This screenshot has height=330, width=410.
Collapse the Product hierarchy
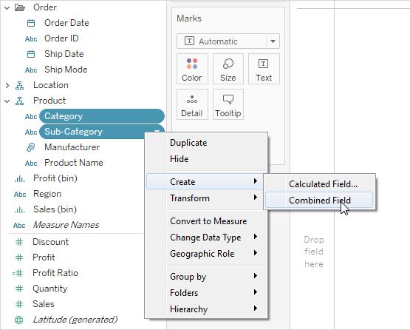click(x=7, y=101)
